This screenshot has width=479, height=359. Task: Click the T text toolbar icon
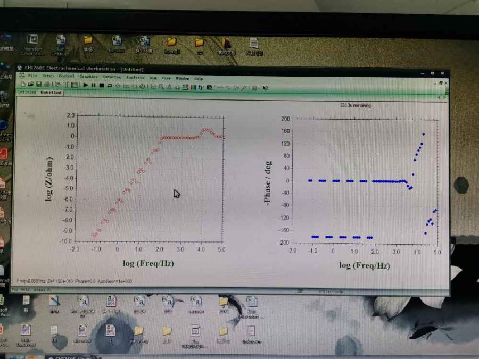pyautogui.click(x=67, y=85)
